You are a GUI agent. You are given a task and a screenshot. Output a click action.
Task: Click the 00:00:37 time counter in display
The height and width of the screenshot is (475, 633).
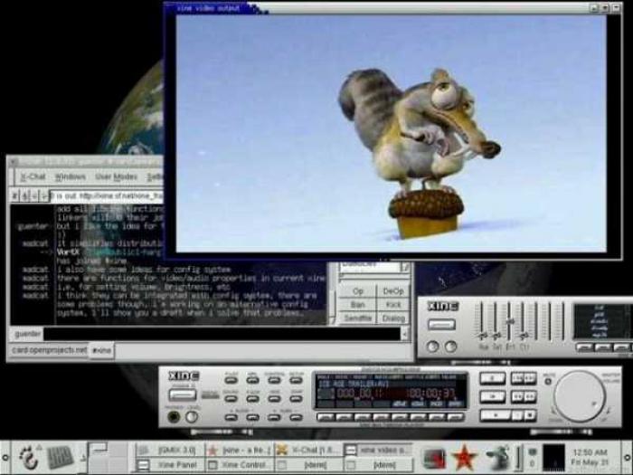click(431, 394)
